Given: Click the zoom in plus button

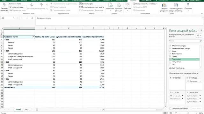Looking at the screenshot, I should pos(196,113).
